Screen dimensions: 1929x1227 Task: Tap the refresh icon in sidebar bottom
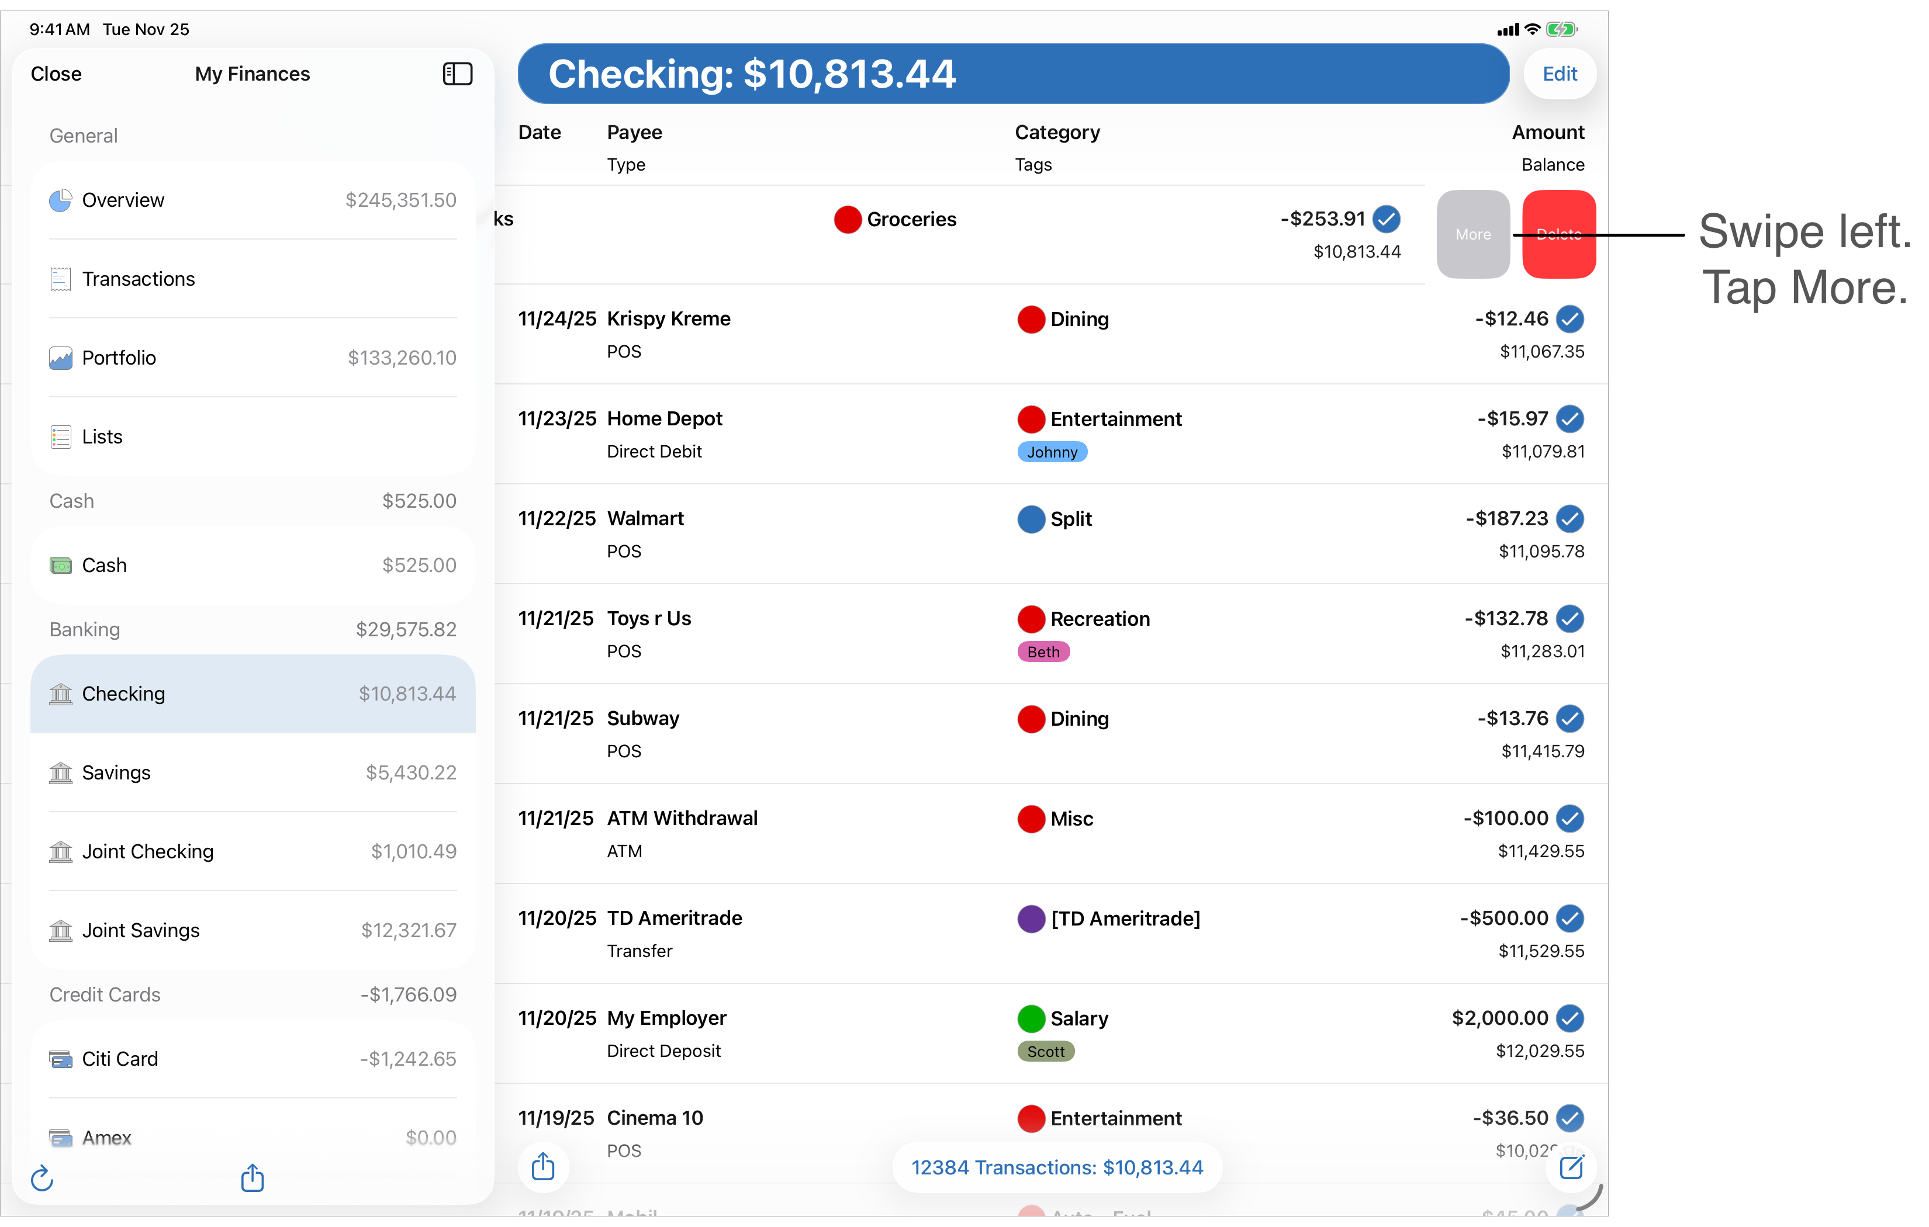42,1178
